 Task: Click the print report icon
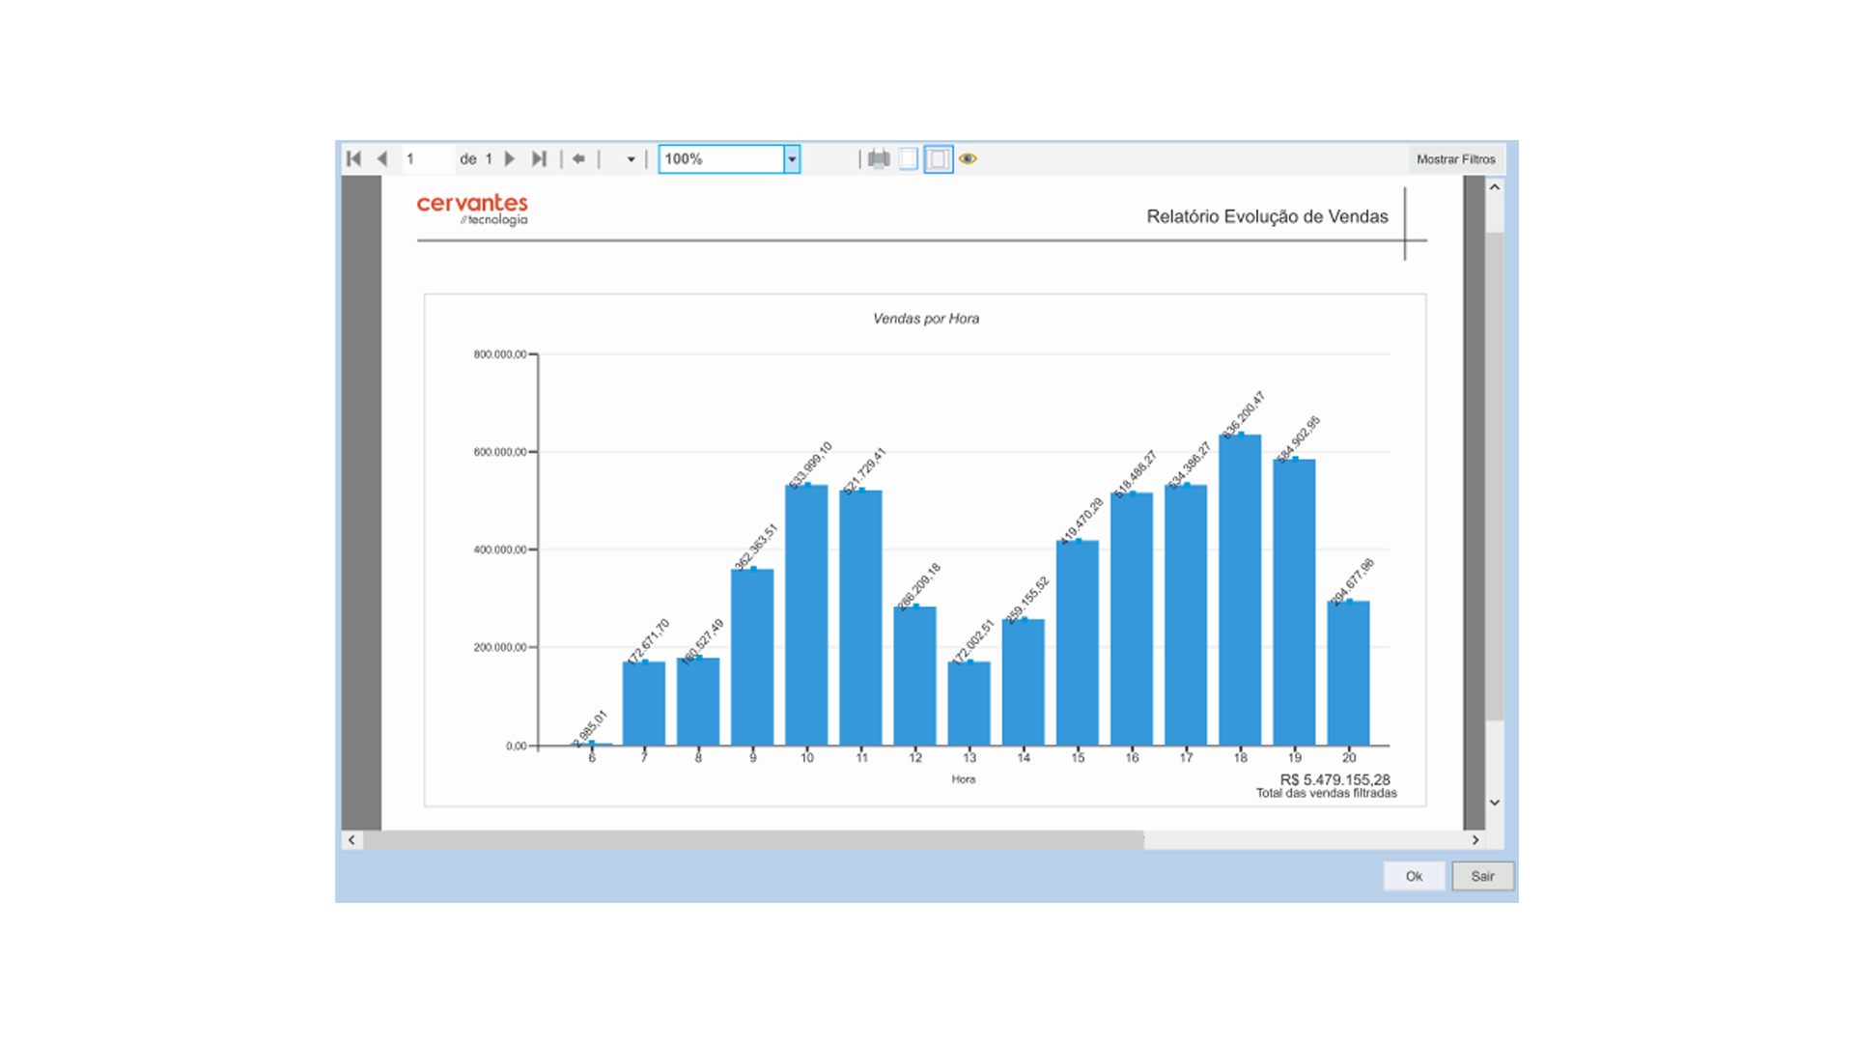[879, 158]
